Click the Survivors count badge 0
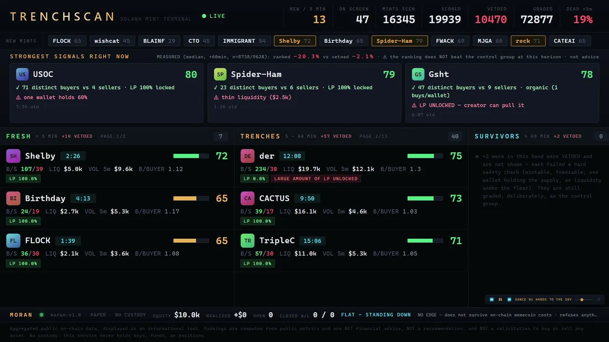609x342 pixels. tap(601, 136)
